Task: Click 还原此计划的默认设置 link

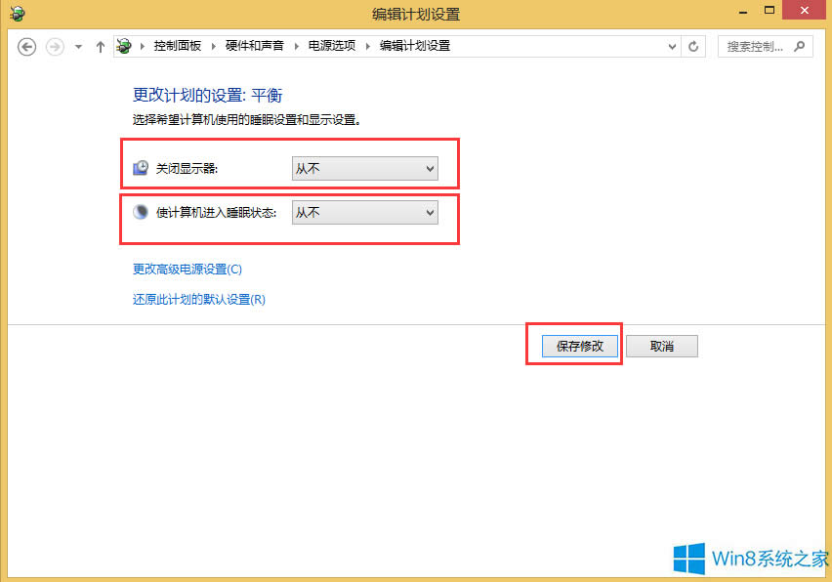Action: click(198, 299)
